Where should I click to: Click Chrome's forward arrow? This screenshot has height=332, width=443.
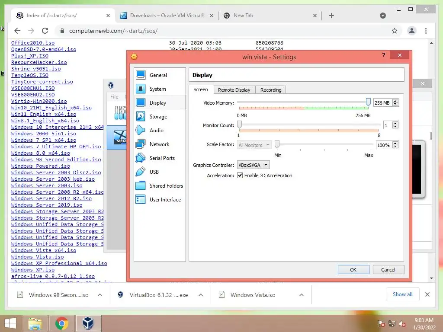[x=31, y=31]
